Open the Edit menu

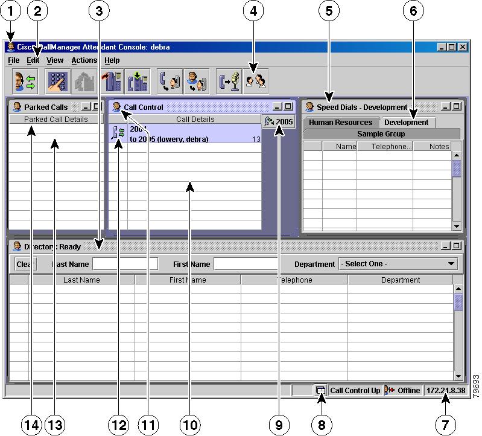click(33, 60)
